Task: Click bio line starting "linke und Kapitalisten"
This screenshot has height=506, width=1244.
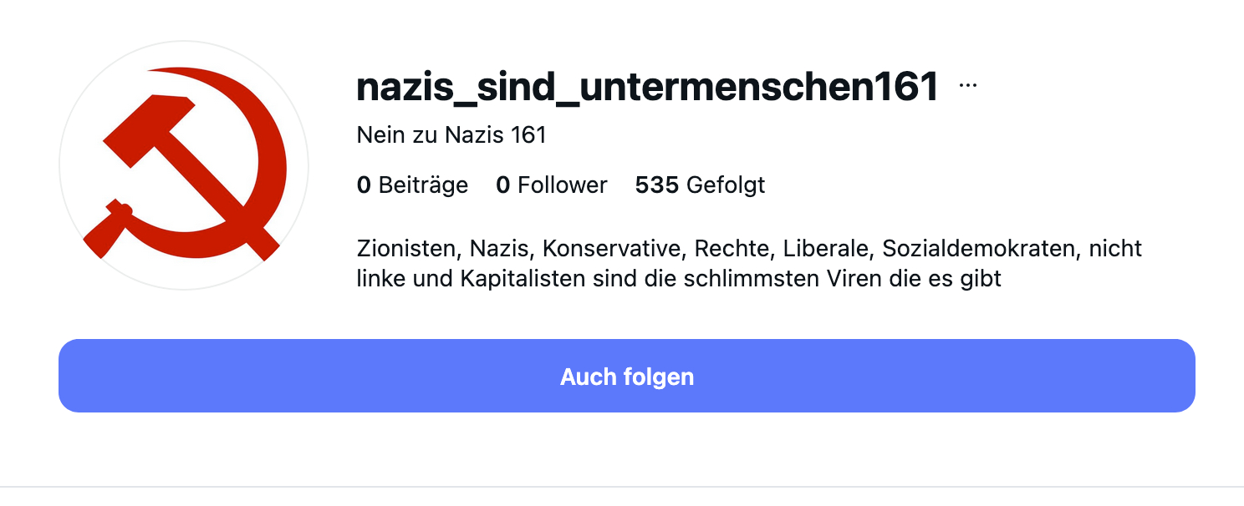Action: [678, 278]
